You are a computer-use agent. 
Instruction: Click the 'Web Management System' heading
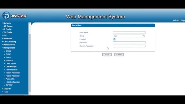tap(95, 17)
